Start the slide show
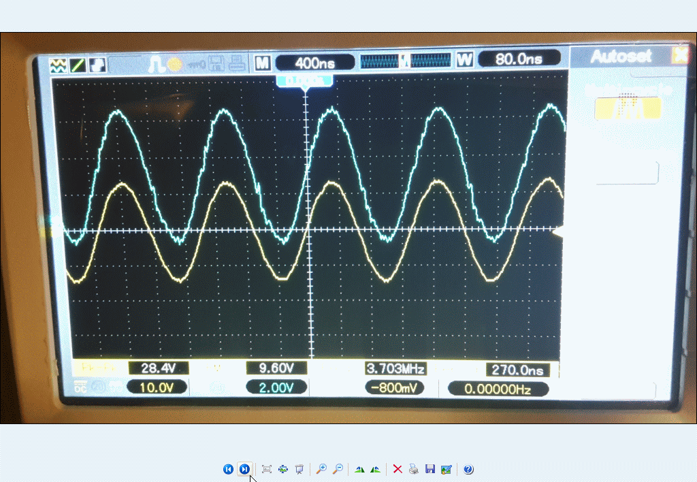697x482 pixels. click(x=299, y=469)
